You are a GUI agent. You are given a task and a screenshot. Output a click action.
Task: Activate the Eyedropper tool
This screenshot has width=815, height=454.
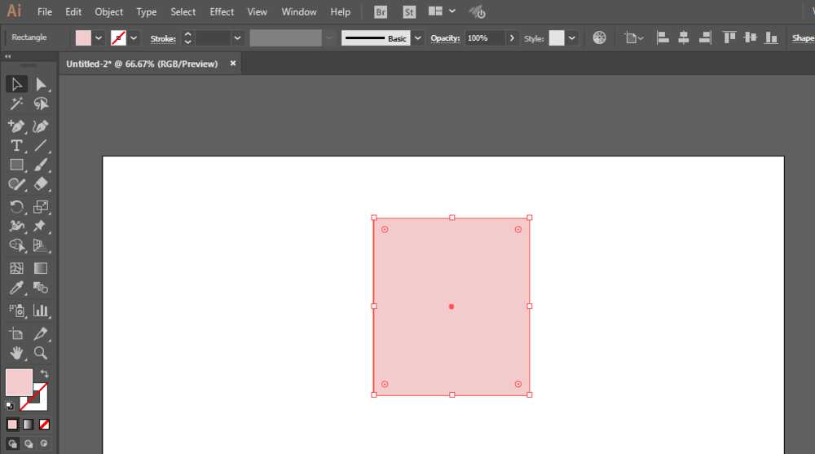tap(16, 288)
